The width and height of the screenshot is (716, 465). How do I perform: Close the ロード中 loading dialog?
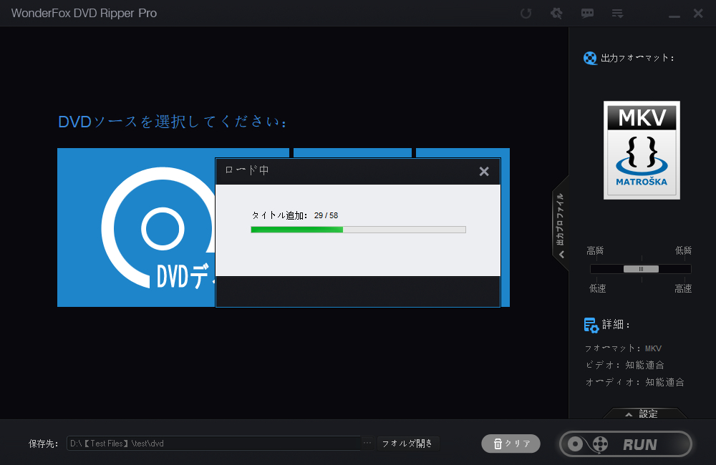tap(484, 171)
